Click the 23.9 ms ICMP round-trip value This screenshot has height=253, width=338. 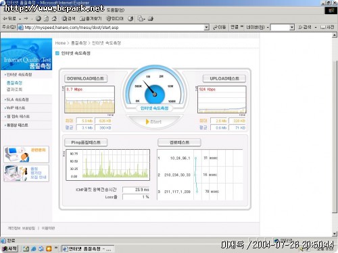pyautogui.click(x=136, y=190)
